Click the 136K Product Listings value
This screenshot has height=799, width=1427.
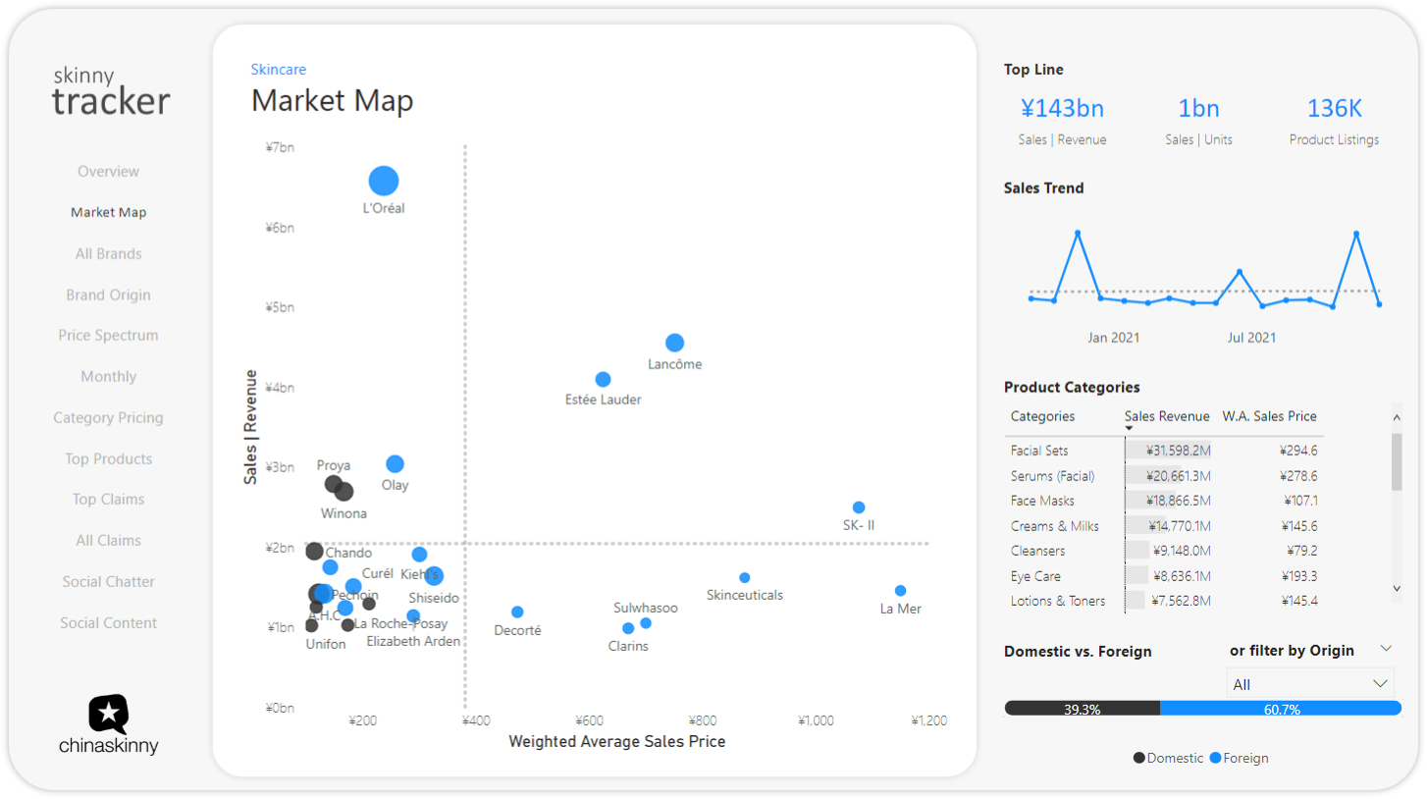[1334, 108]
